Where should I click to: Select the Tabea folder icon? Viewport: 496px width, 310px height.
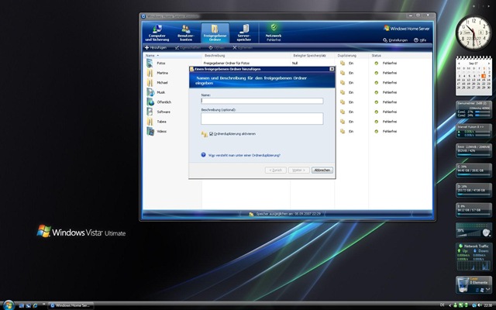150,122
